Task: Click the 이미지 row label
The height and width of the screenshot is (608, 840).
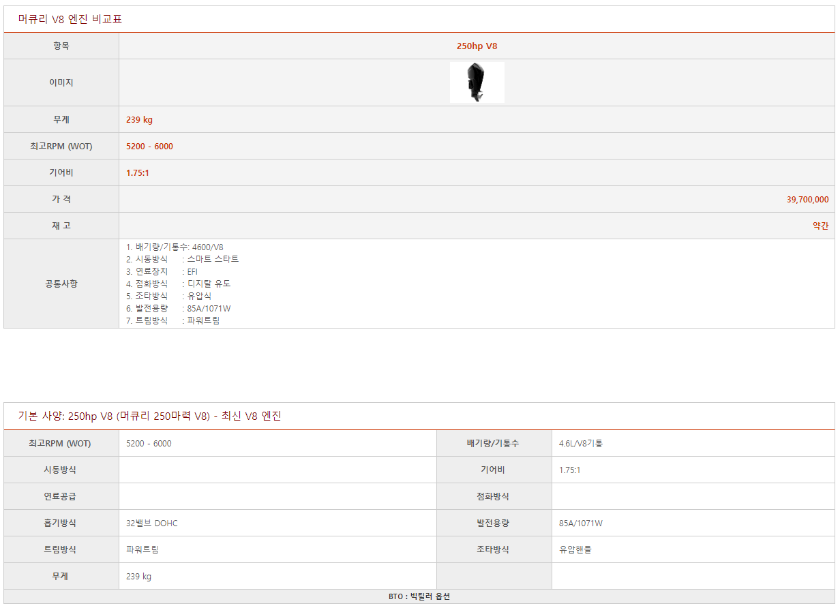Action: click(61, 82)
